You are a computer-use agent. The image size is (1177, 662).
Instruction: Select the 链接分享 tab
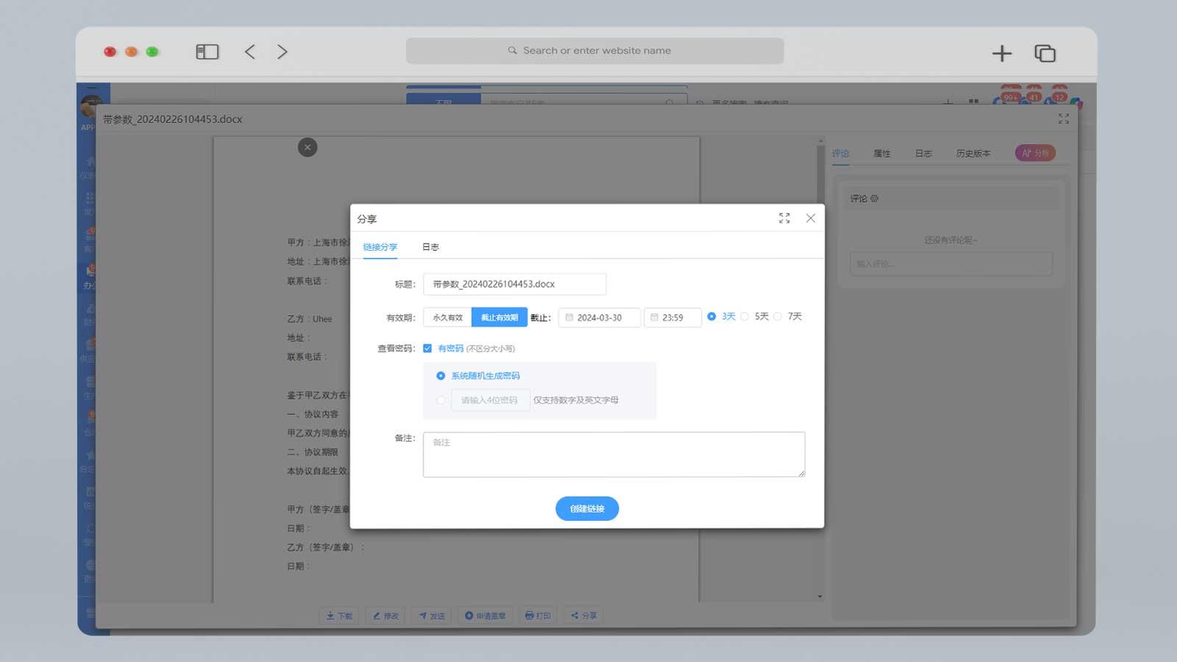pyautogui.click(x=380, y=247)
